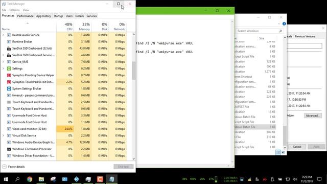Click the System Settings Broker gear icon
327x184 pixels.
tap(9, 88)
